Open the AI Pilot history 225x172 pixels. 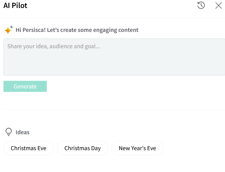(x=201, y=5)
